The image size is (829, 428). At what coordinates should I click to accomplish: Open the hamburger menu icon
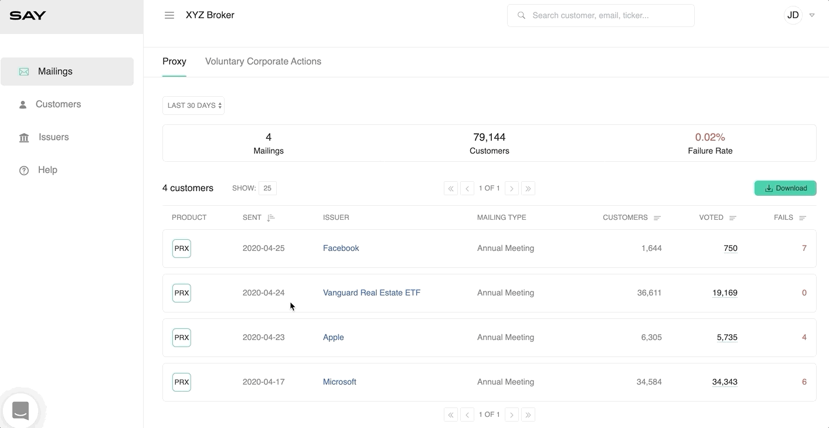169,15
